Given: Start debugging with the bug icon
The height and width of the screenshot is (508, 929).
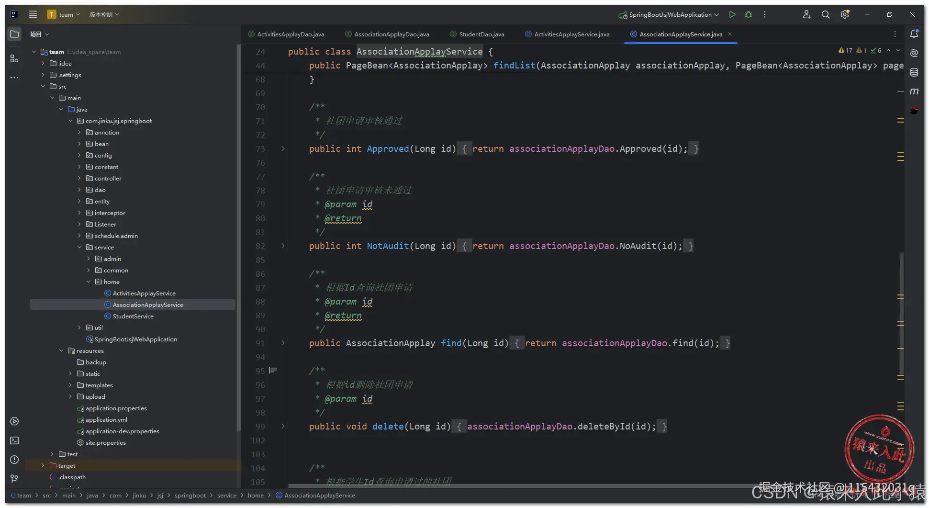Looking at the screenshot, I should click(749, 14).
